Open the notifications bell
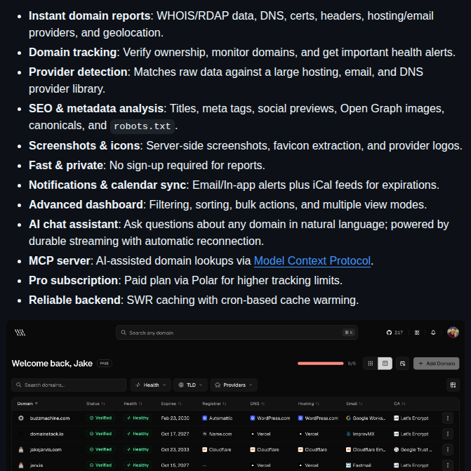This screenshot has height=471, width=471. [433, 333]
